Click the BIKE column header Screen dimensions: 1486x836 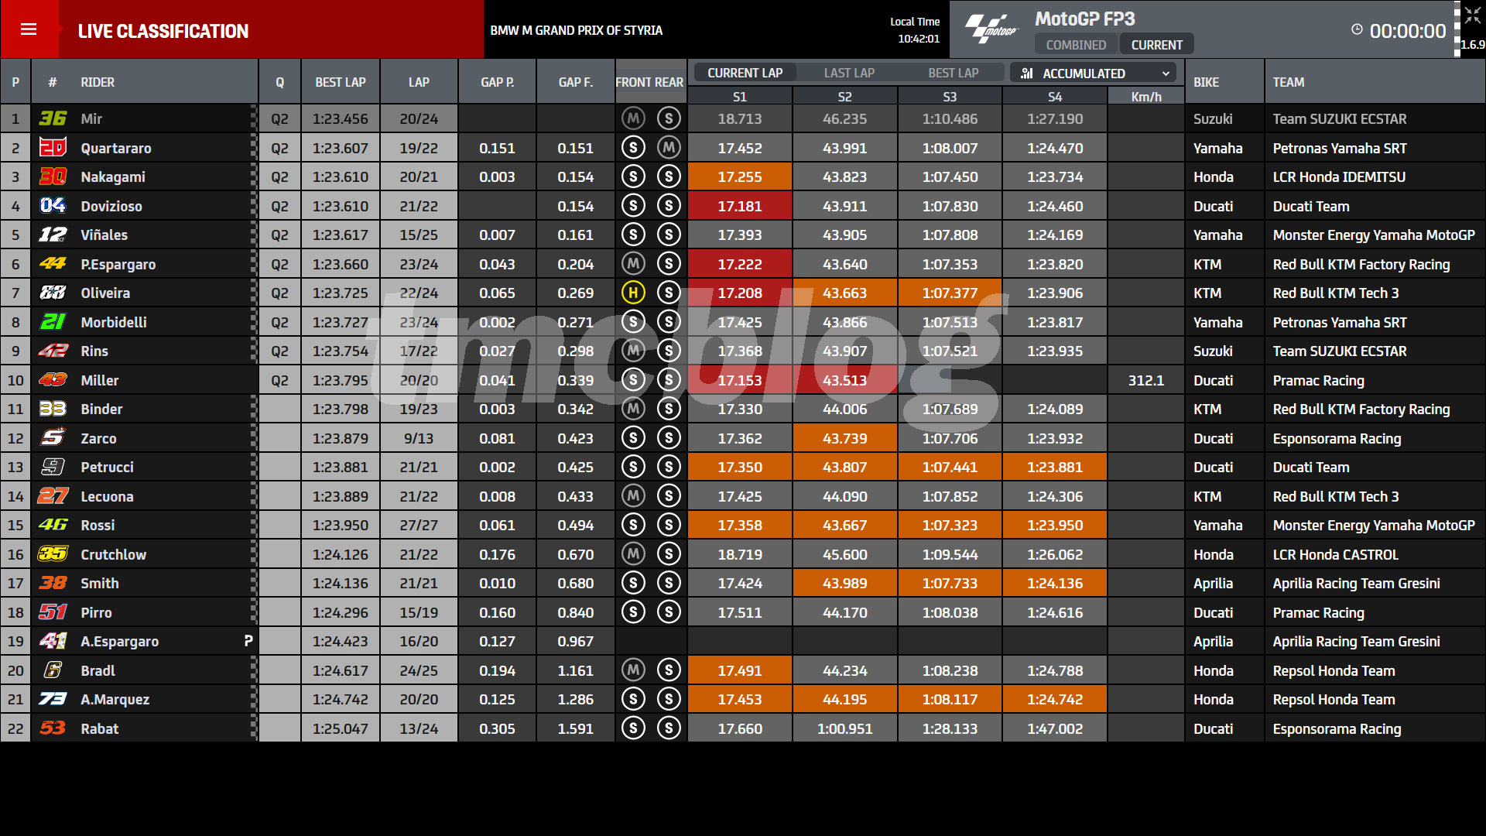(x=1206, y=82)
